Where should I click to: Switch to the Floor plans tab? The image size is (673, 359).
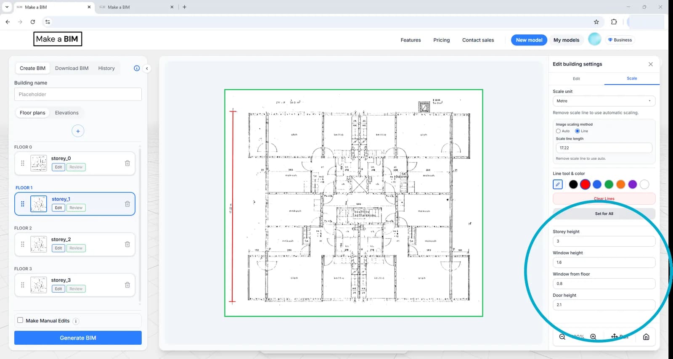tap(32, 113)
